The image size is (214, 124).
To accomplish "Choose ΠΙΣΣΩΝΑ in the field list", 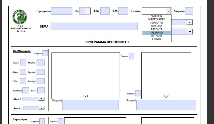I will tap(157, 26).
